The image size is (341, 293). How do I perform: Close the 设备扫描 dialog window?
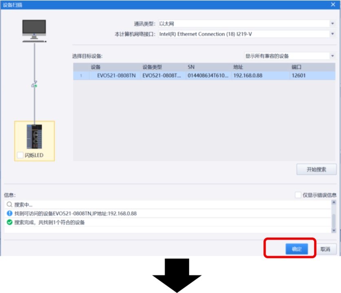point(333,4)
